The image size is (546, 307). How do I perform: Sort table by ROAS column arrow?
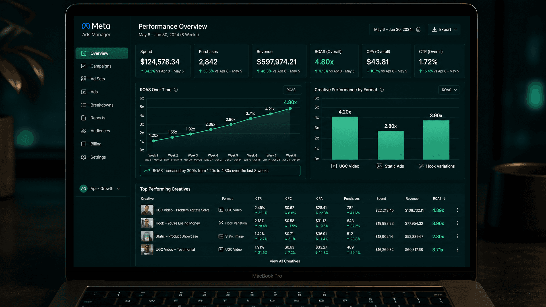point(444,198)
